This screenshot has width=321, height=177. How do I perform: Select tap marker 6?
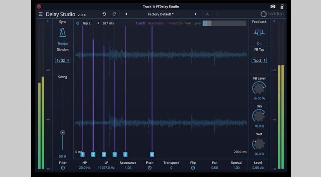(x=152, y=154)
